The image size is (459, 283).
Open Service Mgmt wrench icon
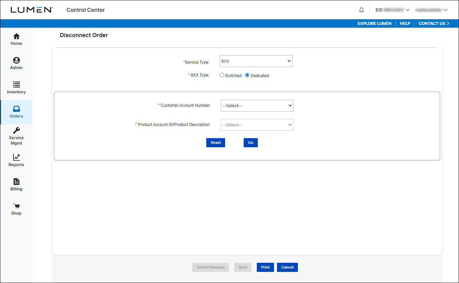point(16,130)
